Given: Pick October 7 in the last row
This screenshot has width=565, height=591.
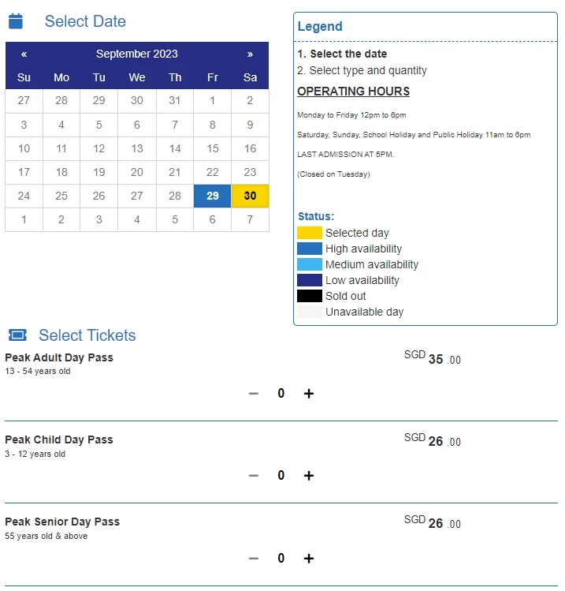Looking at the screenshot, I should coord(250,219).
